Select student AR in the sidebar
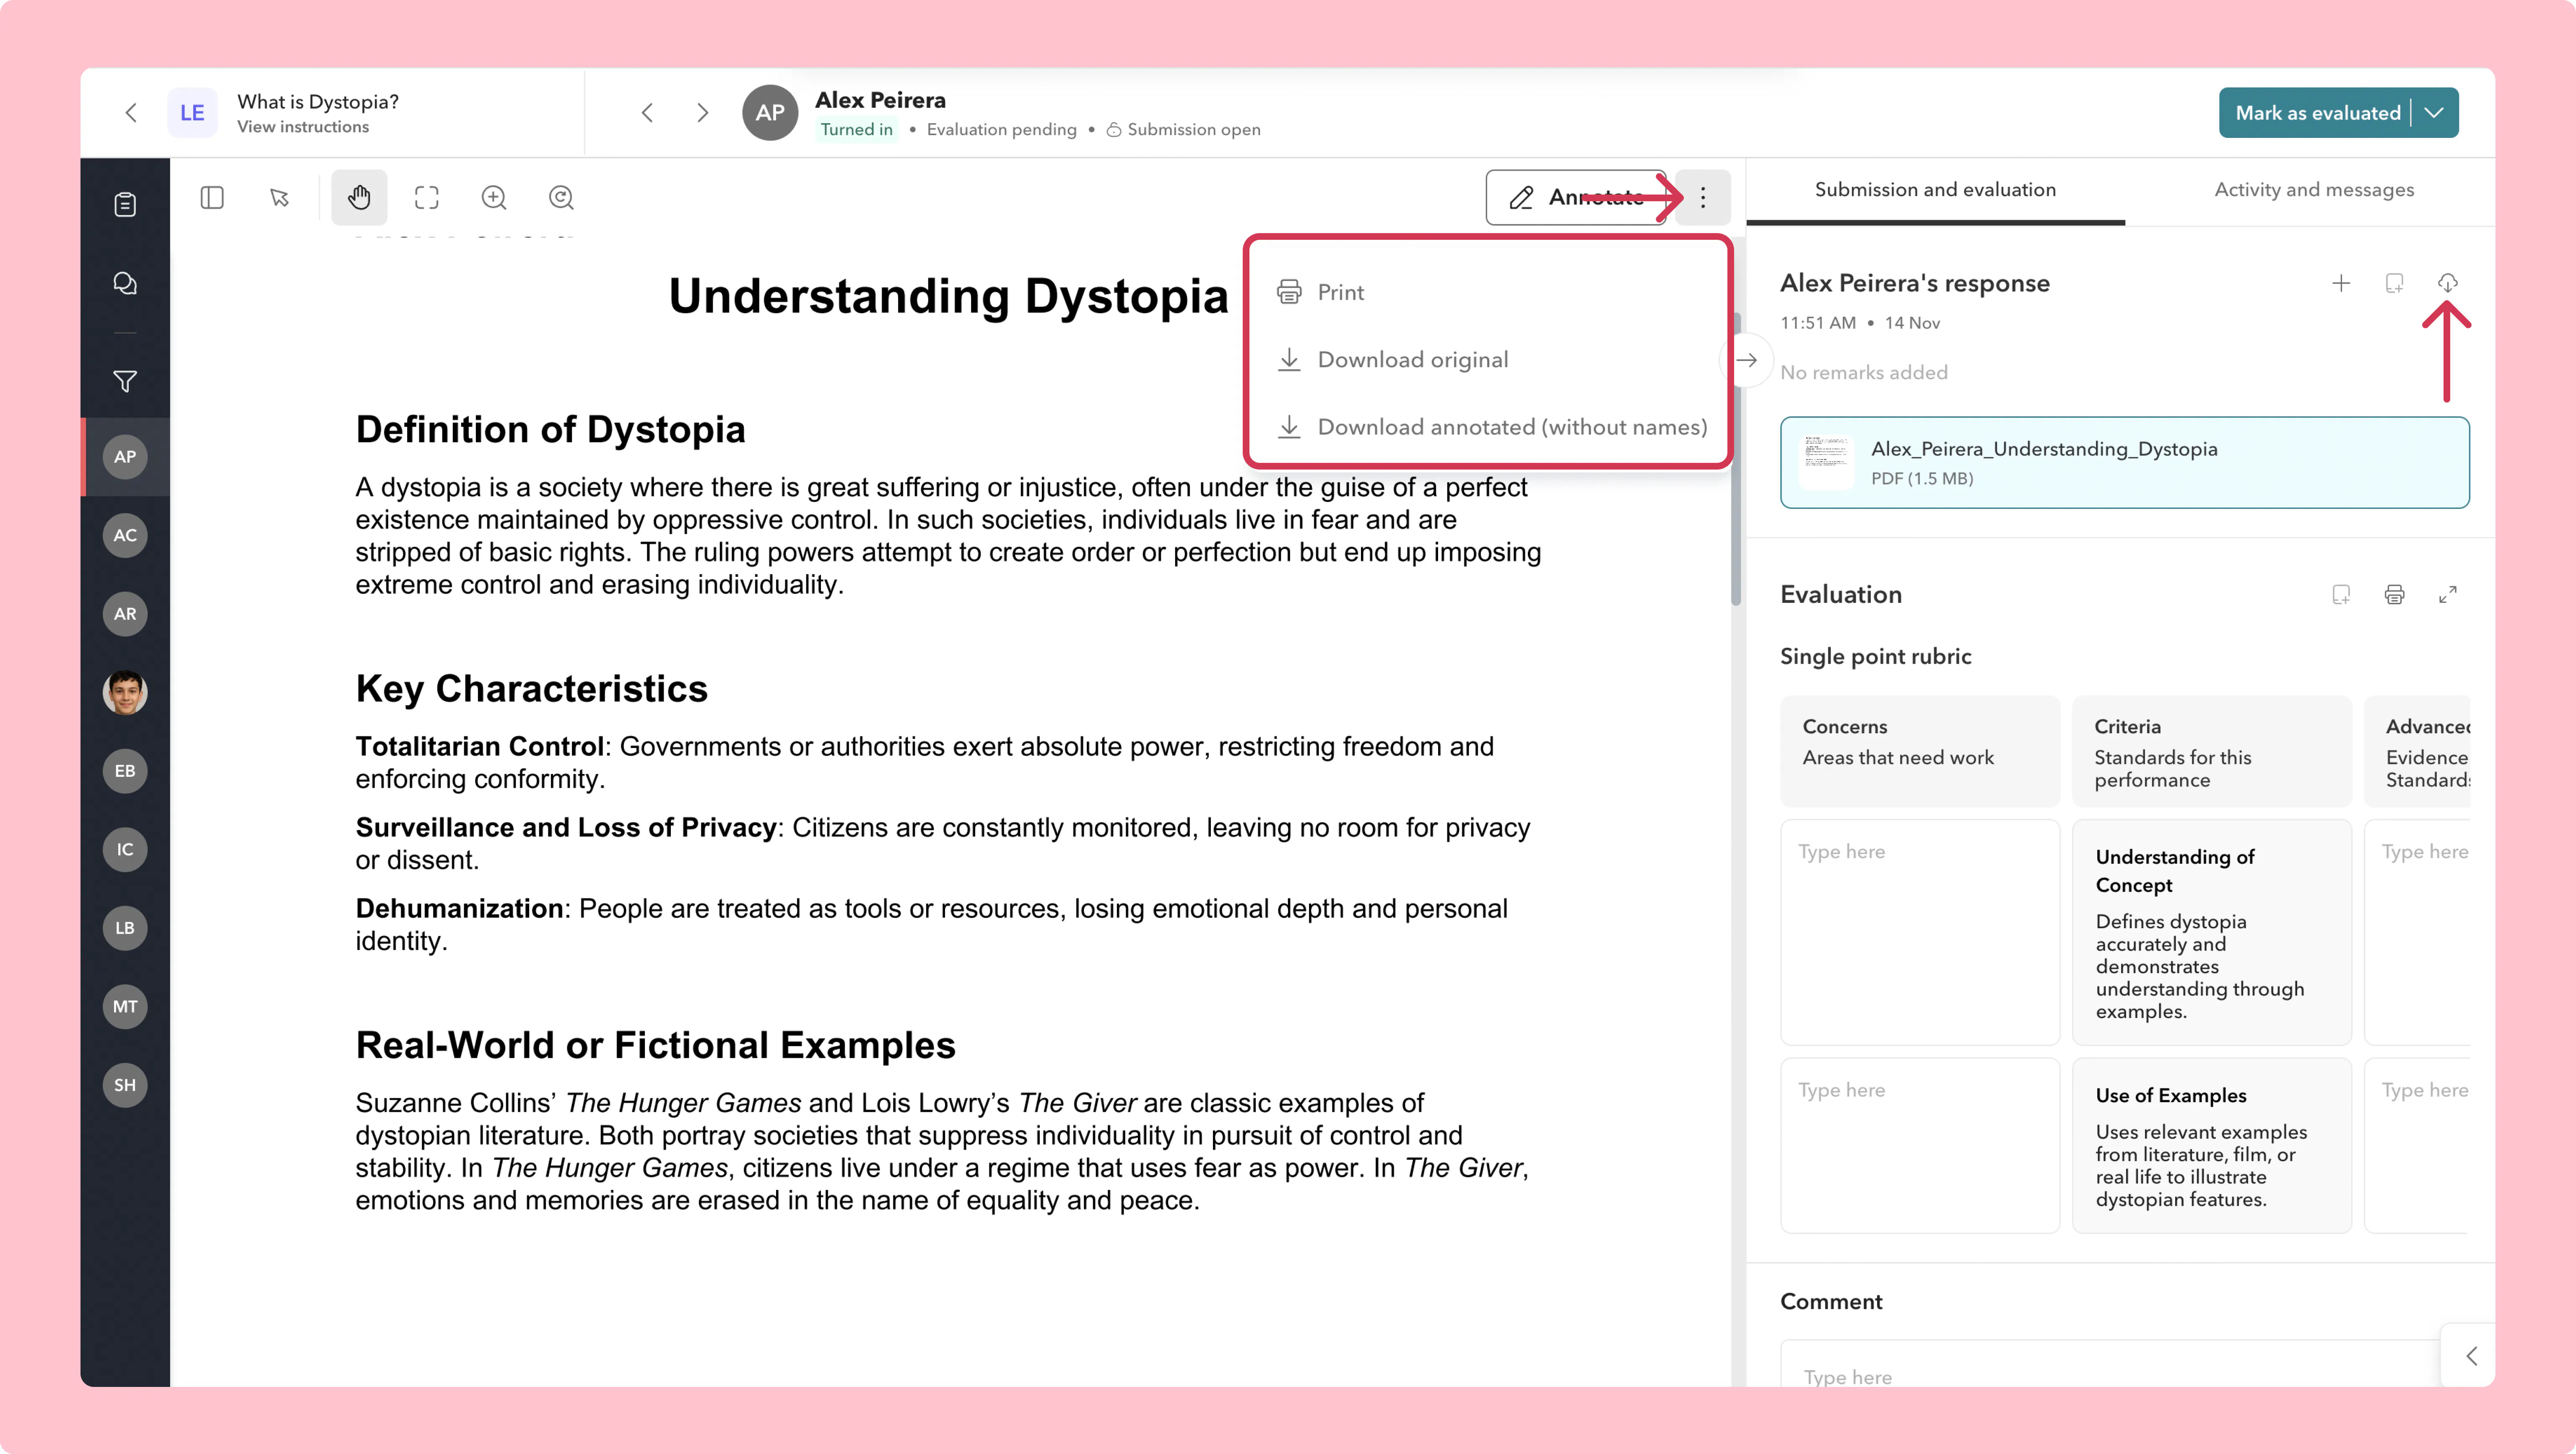This screenshot has width=2576, height=1454. (x=125, y=614)
